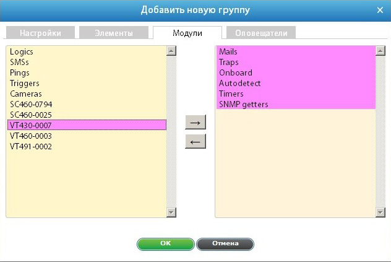This screenshot has width=391, height=262.
Task: Select module VT491-0002
Action: click(x=87, y=146)
